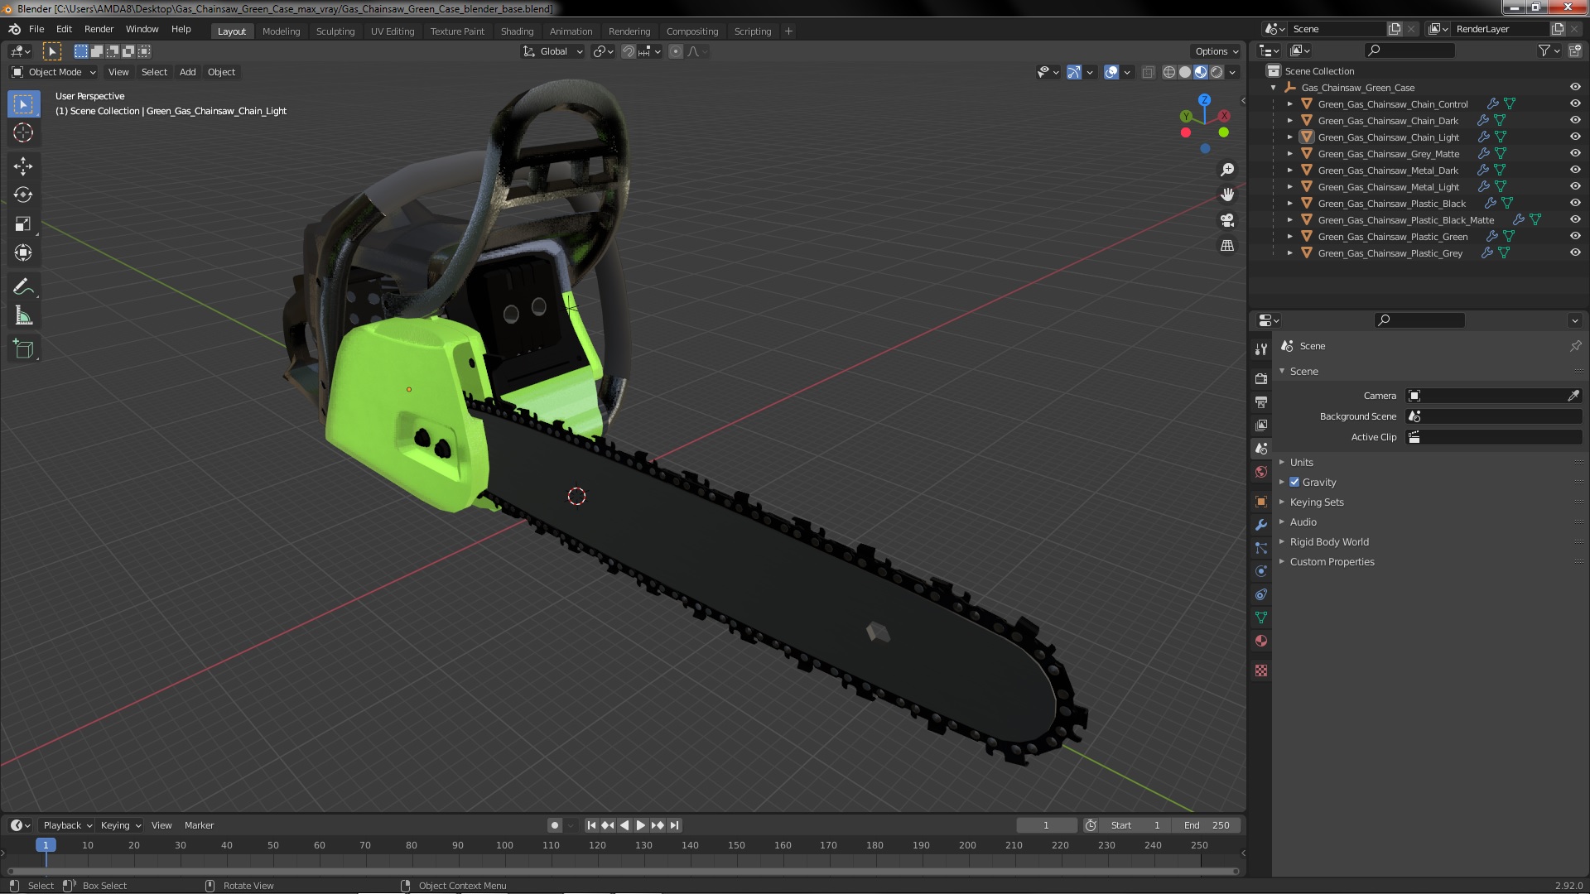Open the File menu
The image size is (1590, 894).
(x=36, y=29)
